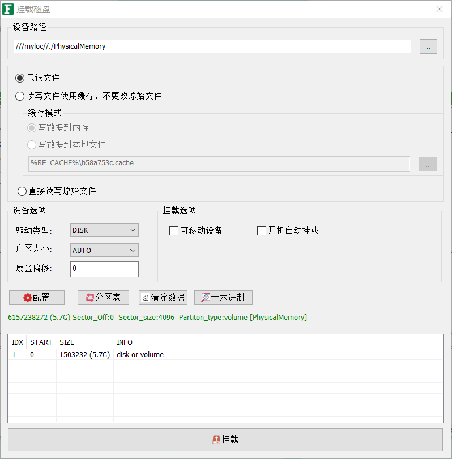Viewport: 452px width, 459px height.
Task: Select the 只读文件 radio option
Action: click(20, 78)
